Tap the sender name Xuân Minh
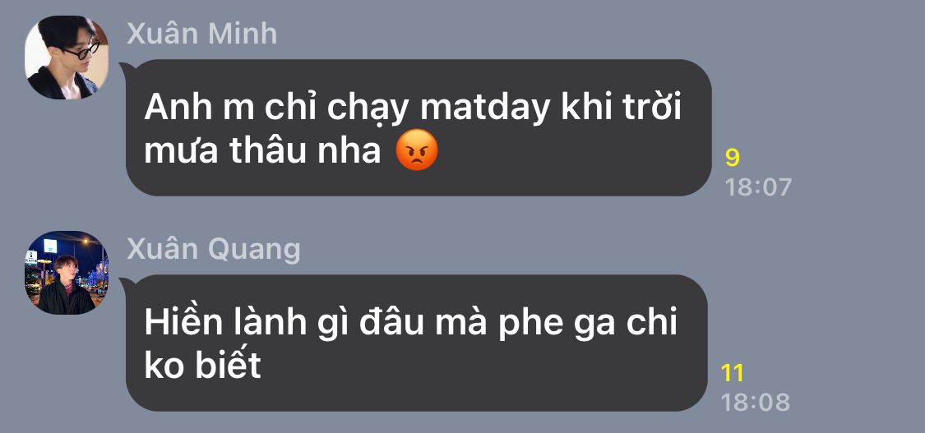 (201, 35)
